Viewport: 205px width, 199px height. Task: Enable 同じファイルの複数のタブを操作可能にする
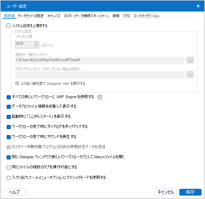pos(9,167)
